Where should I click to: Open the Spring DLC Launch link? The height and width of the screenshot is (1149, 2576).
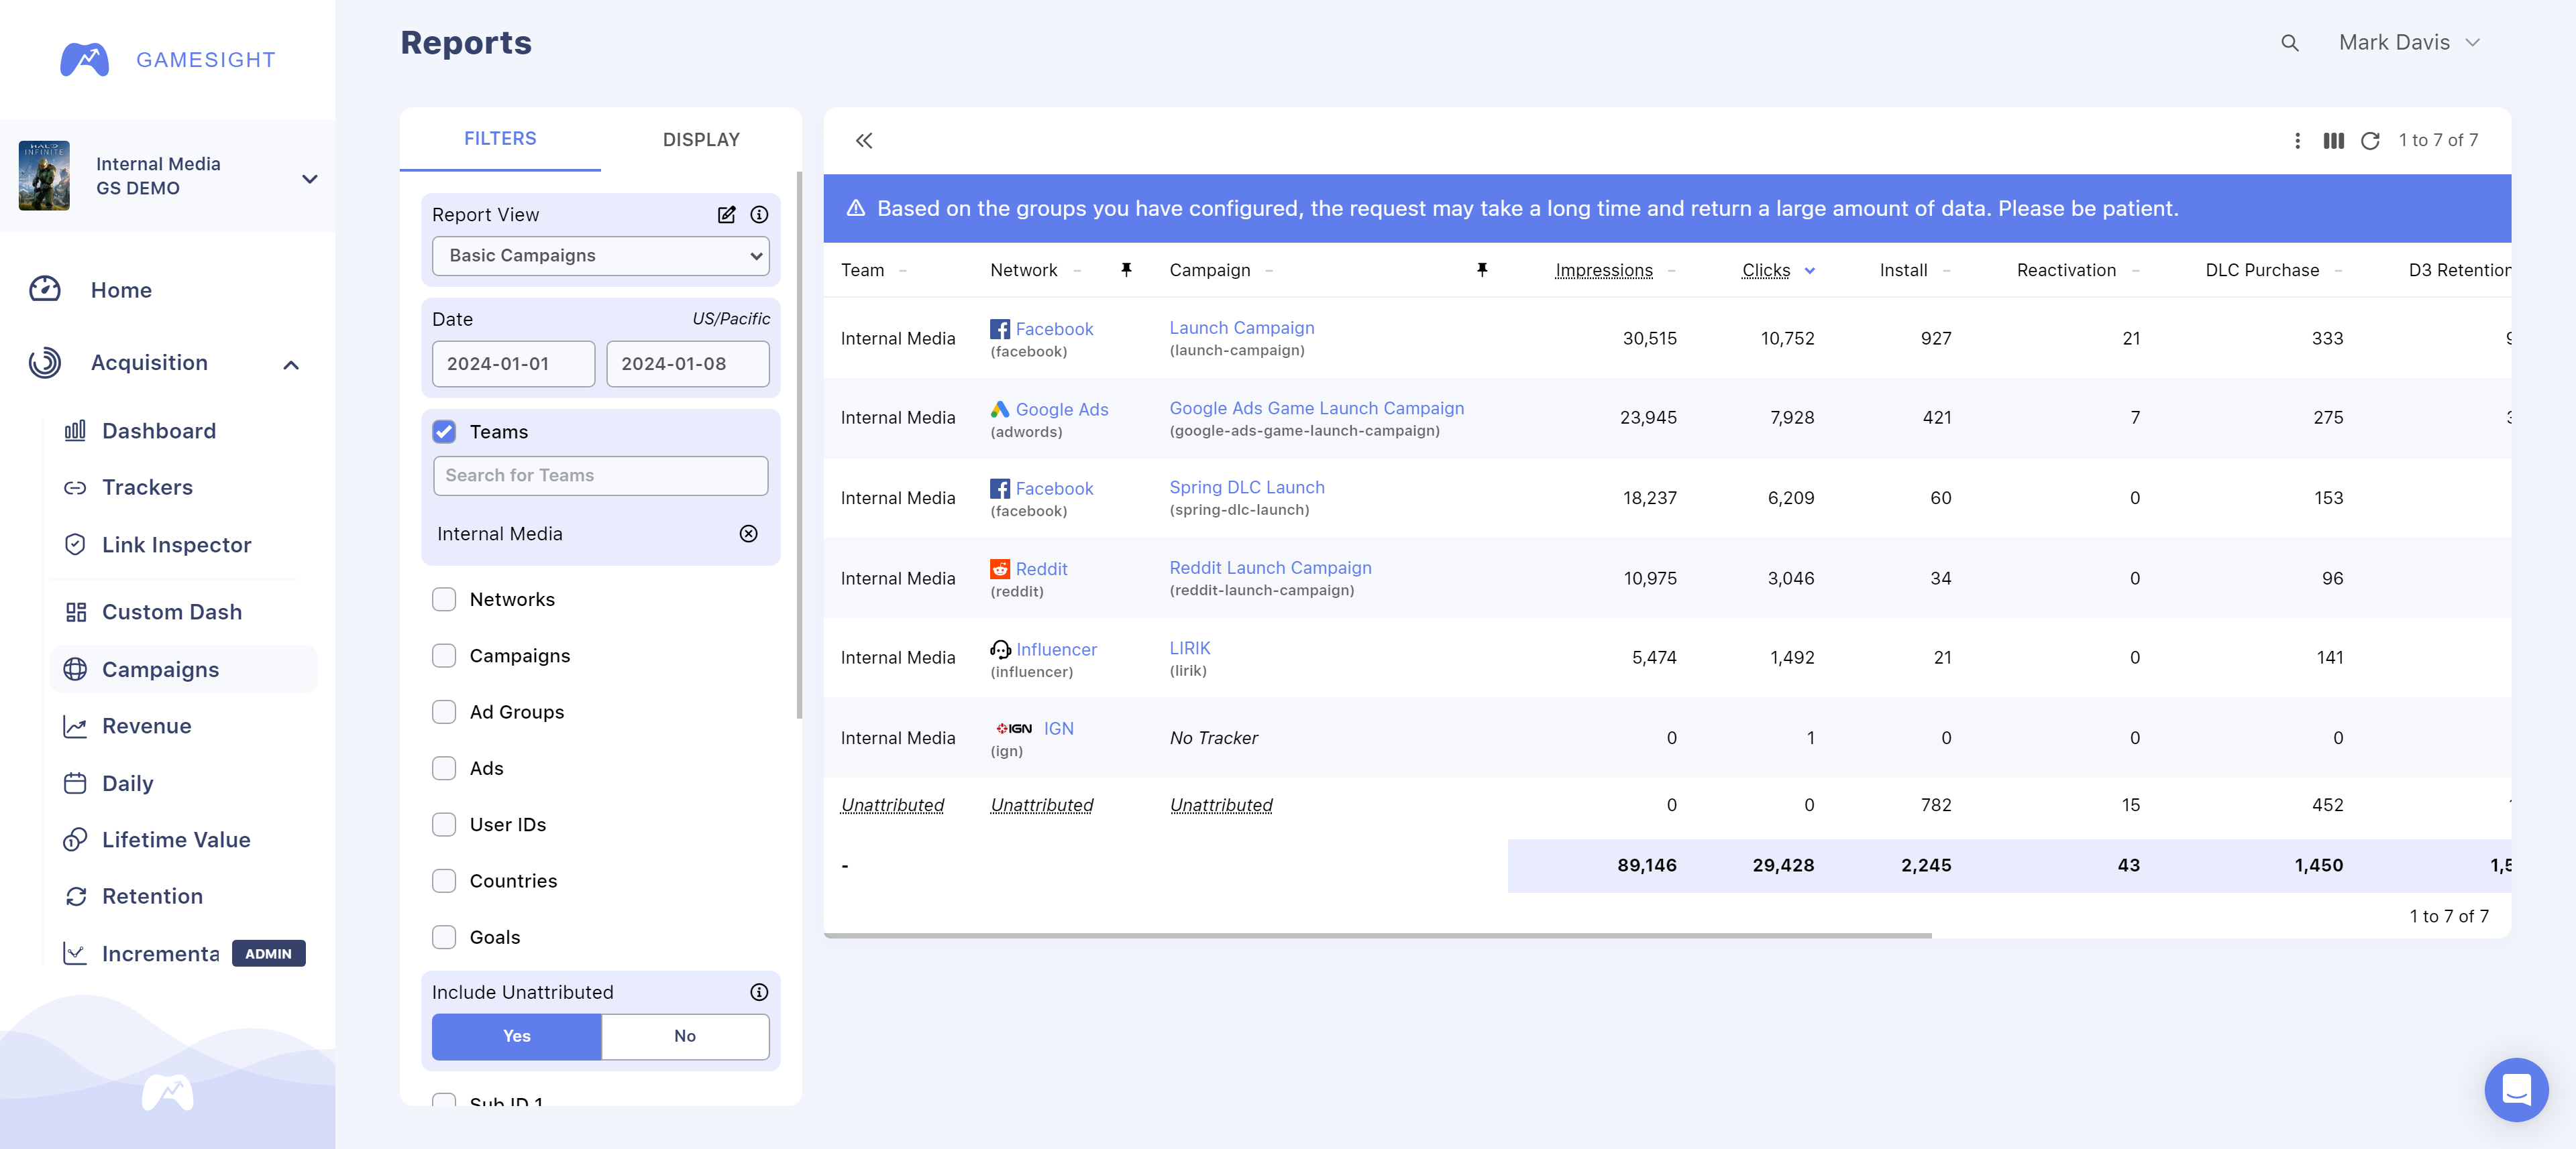(1246, 487)
